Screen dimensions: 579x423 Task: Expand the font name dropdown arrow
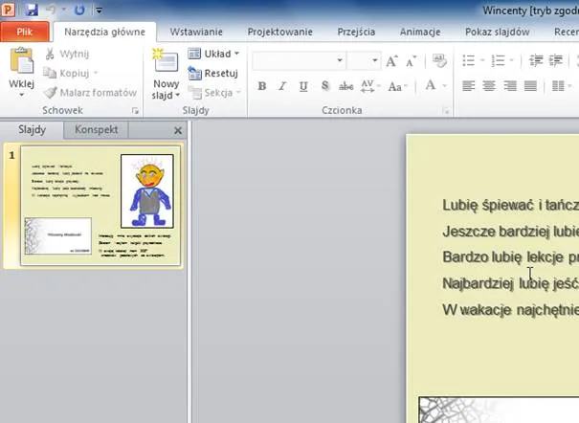pyautogui.click(x=340, y=60)
